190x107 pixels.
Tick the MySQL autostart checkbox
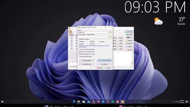click(x=80, y=44)
